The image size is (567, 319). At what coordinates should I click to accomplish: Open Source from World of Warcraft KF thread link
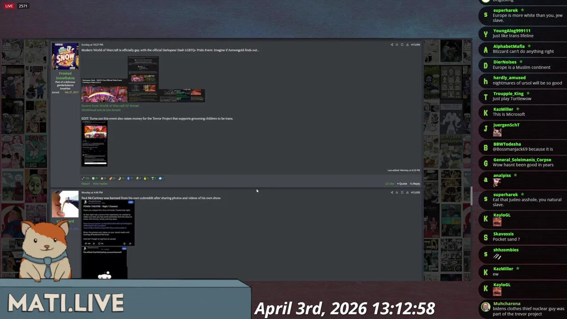coord(110,106)
